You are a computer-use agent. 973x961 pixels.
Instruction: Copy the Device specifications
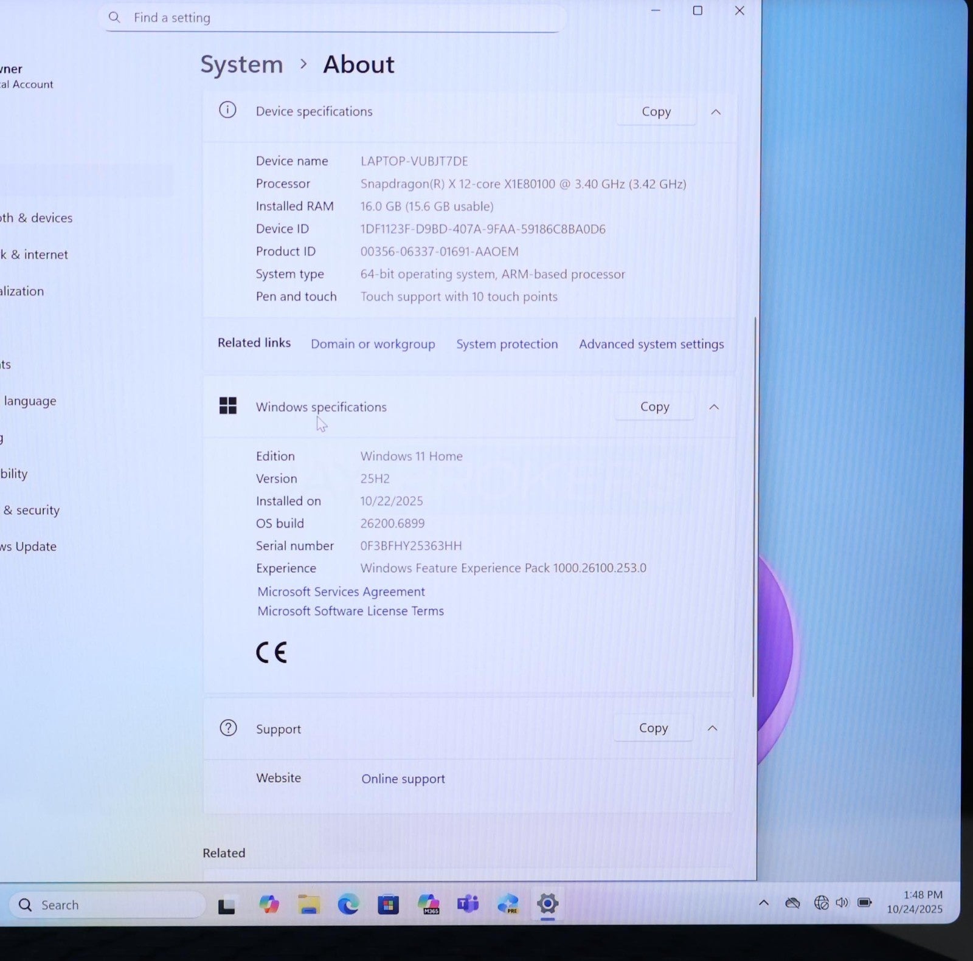pyautogui.click(x=656, y=112)
